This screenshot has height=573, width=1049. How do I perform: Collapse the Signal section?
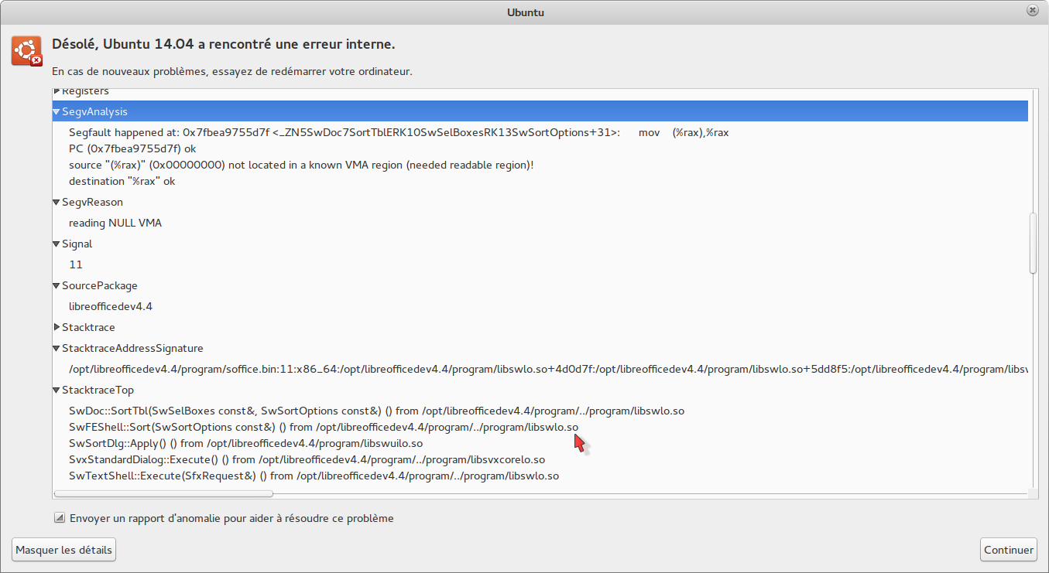click(57, 244)
